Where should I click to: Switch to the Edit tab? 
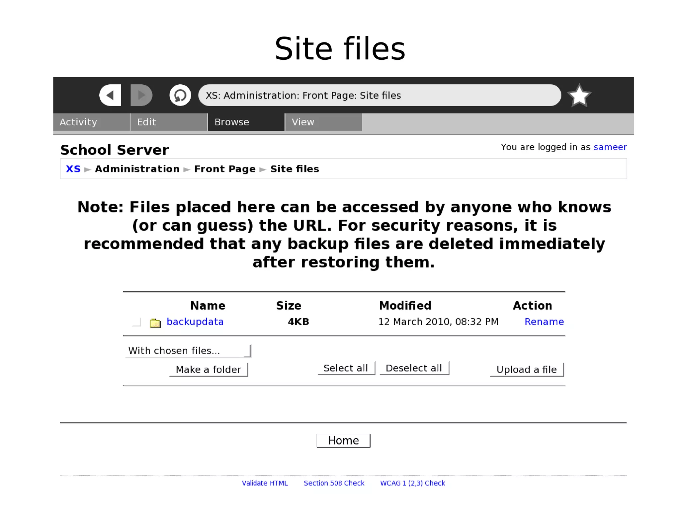(x=169, y=122)
